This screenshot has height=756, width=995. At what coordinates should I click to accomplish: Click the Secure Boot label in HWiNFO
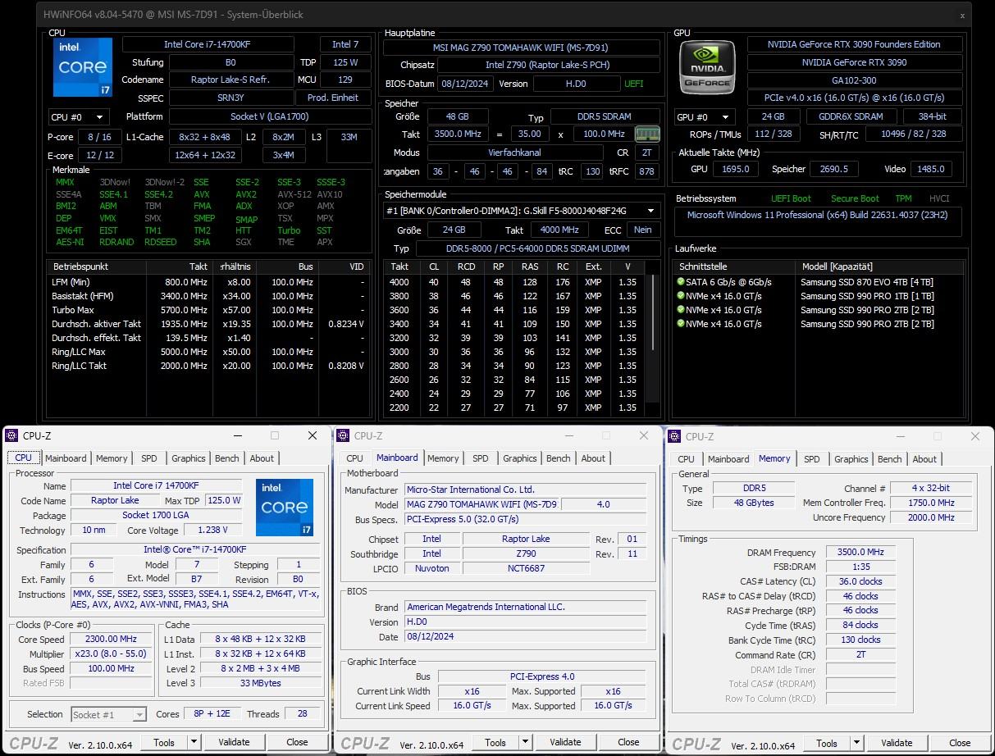[855, 198]
